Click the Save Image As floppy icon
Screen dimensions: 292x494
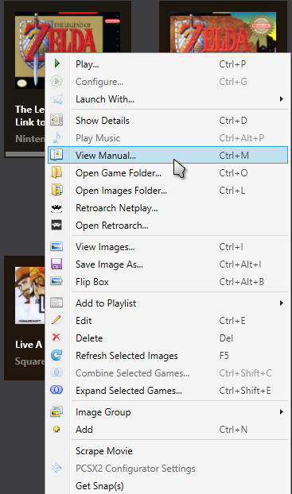(56, 264)
